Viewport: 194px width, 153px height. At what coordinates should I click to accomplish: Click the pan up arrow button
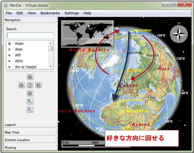coord(30,77)
